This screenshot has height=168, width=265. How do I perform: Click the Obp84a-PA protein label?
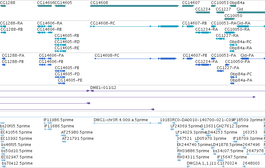tap(241, 80)
